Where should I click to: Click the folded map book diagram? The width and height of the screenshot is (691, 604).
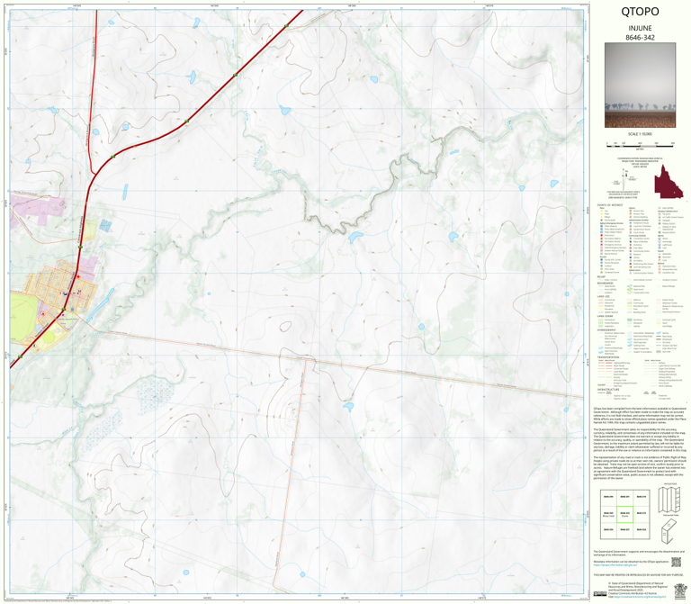[669, 531]
